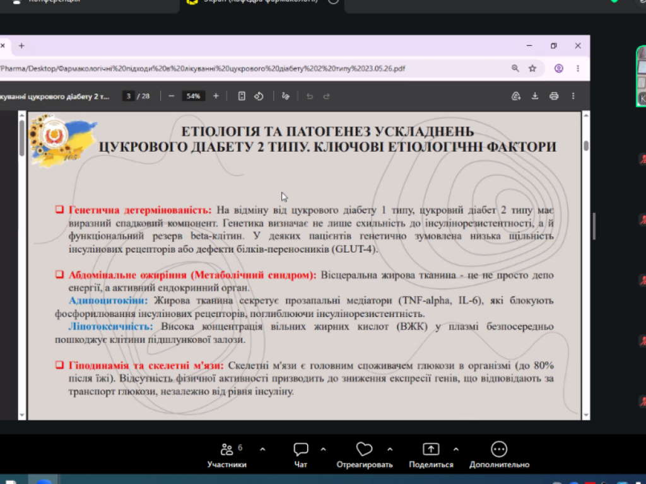Click the Адипоцитокіни subheading
This screenshot has width=646, height=484.
coord(108,301)
